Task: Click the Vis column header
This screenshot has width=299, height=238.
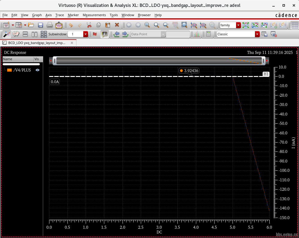Action: click(38, 59)
